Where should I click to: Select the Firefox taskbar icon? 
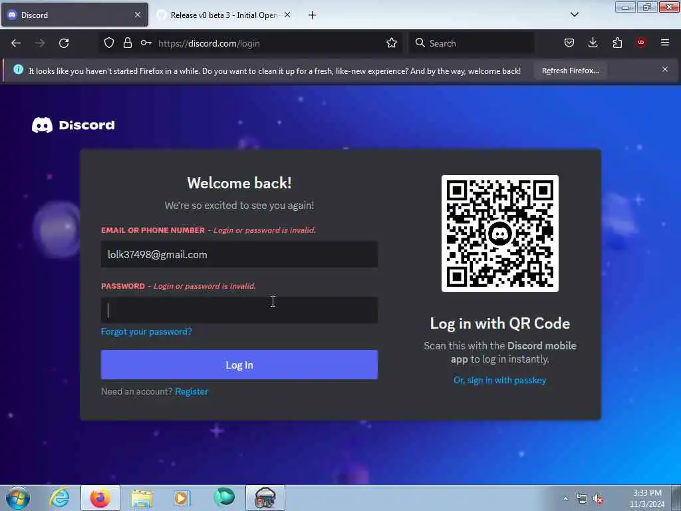[x=100, y=498]
